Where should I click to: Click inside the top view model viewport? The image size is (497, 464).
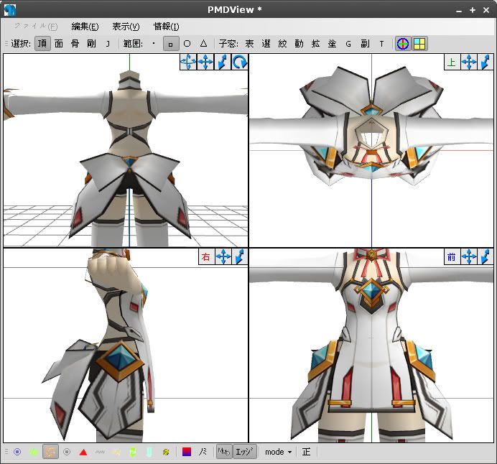pos(371,151)
